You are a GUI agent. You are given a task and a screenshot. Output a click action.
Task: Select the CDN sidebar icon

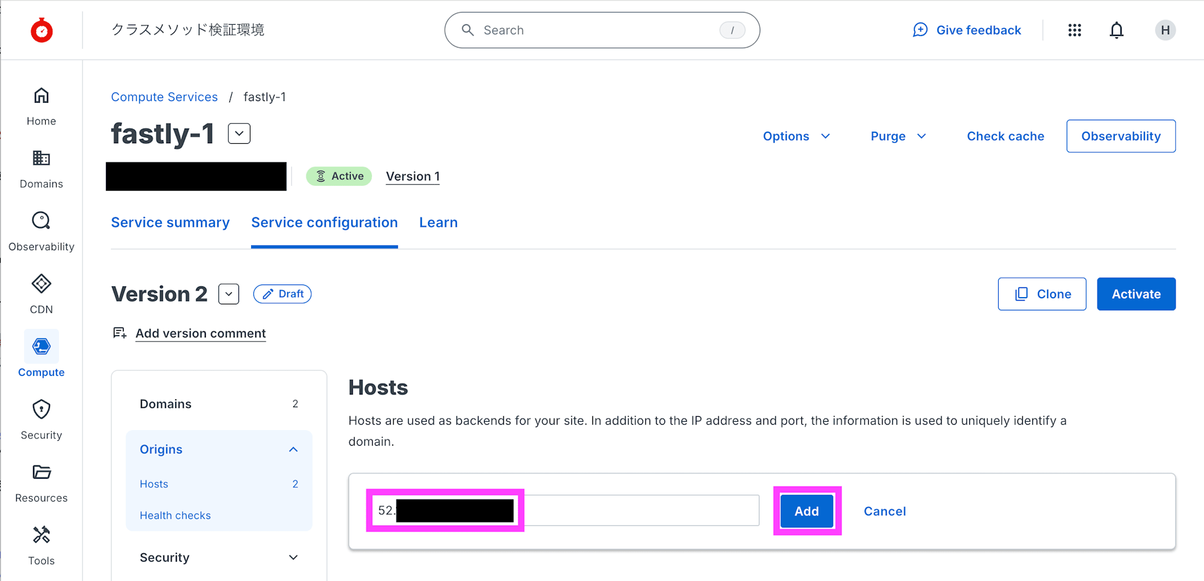41,283
